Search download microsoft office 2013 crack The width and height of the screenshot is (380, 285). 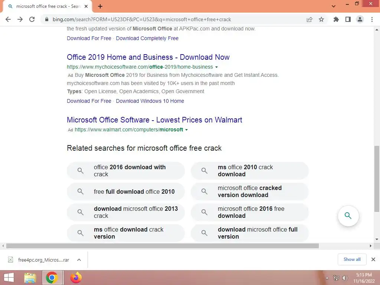click(126, 212)
